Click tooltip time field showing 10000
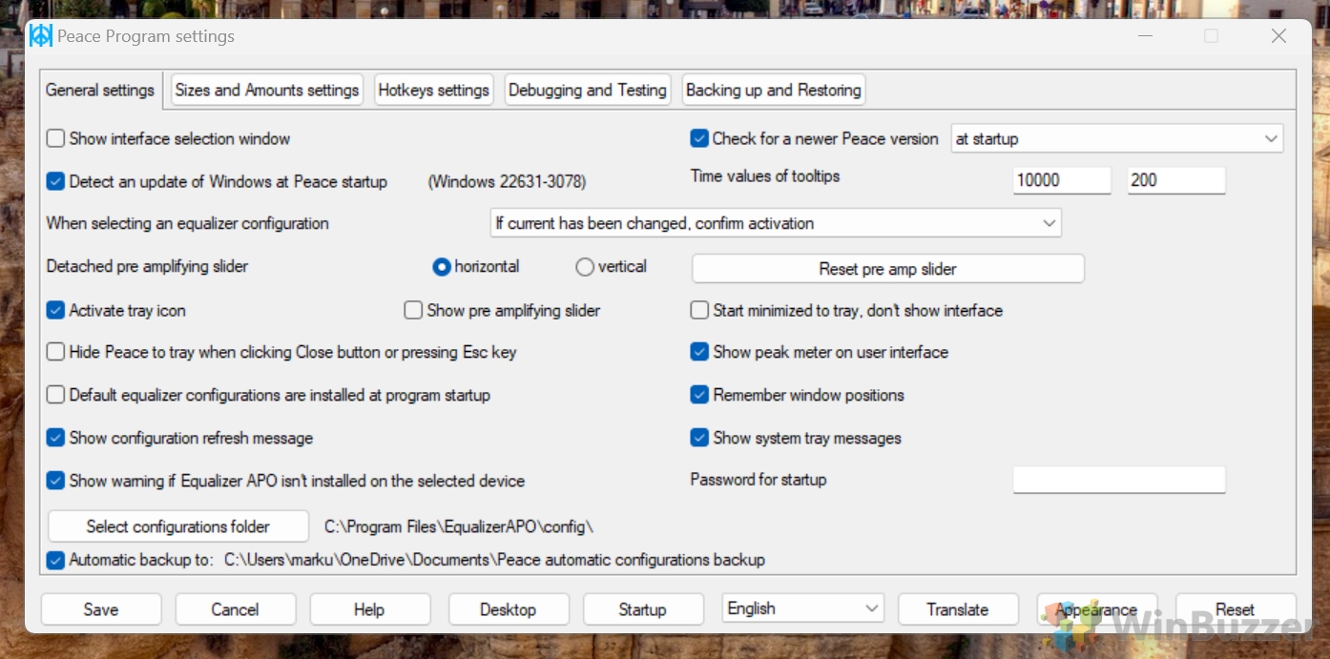 [1062, 180]
